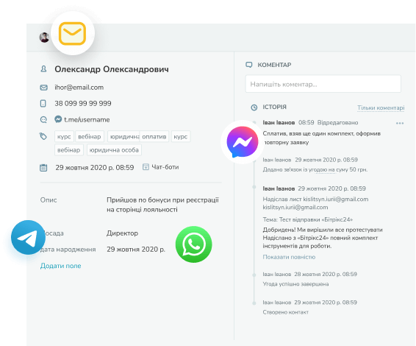Expand the email with 'Показати повністю'
The image size is (416, 346).
pyautogui.click(x=289, y=257)
